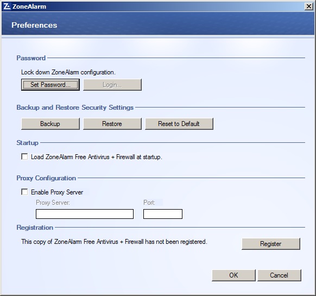
Task: Click the Restore button
Action: click(x=112, y=124)
